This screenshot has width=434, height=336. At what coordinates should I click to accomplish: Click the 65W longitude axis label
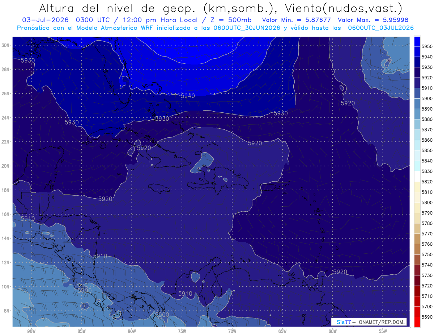click(282, 331)
